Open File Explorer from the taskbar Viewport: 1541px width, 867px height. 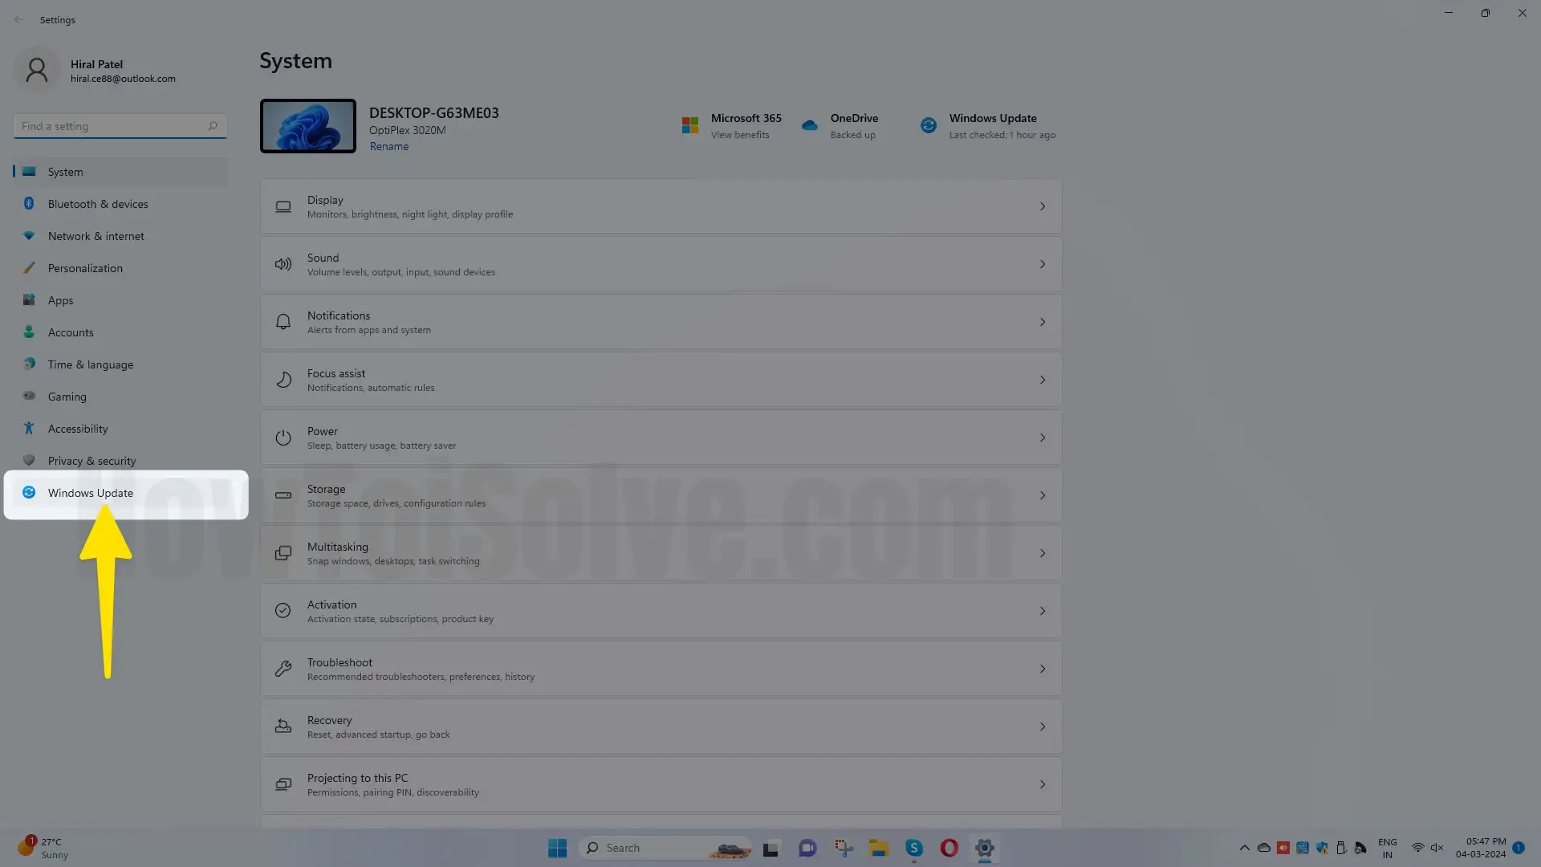(878, 848)
